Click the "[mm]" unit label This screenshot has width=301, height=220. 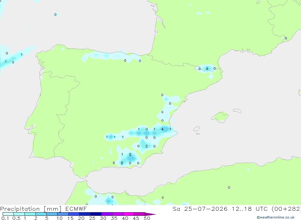(x=53, y=209)
